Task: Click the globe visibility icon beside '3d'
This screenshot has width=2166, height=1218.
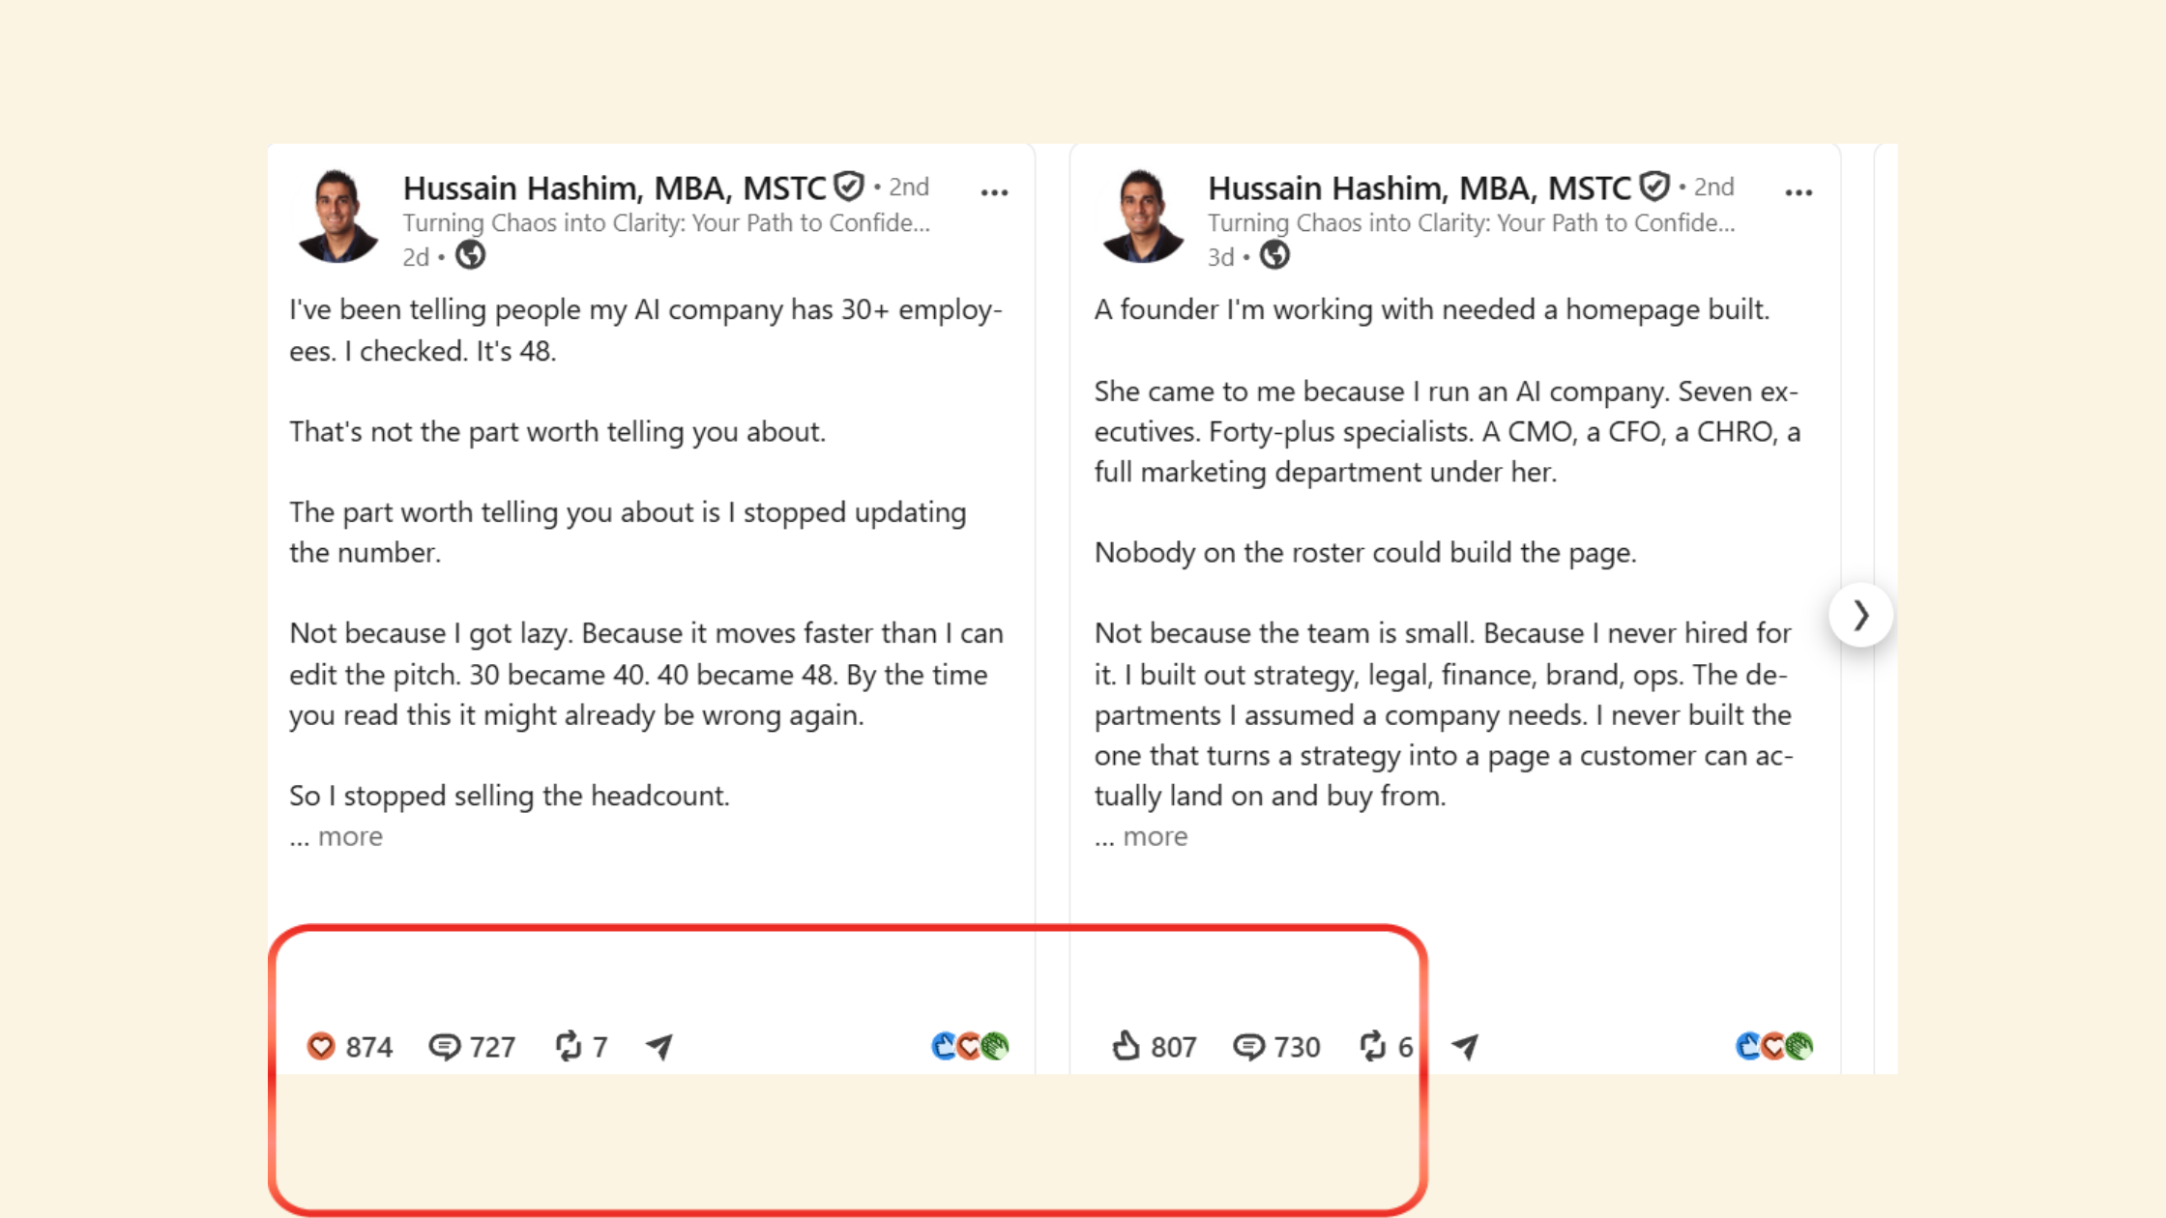Action: click(1275, 255)
